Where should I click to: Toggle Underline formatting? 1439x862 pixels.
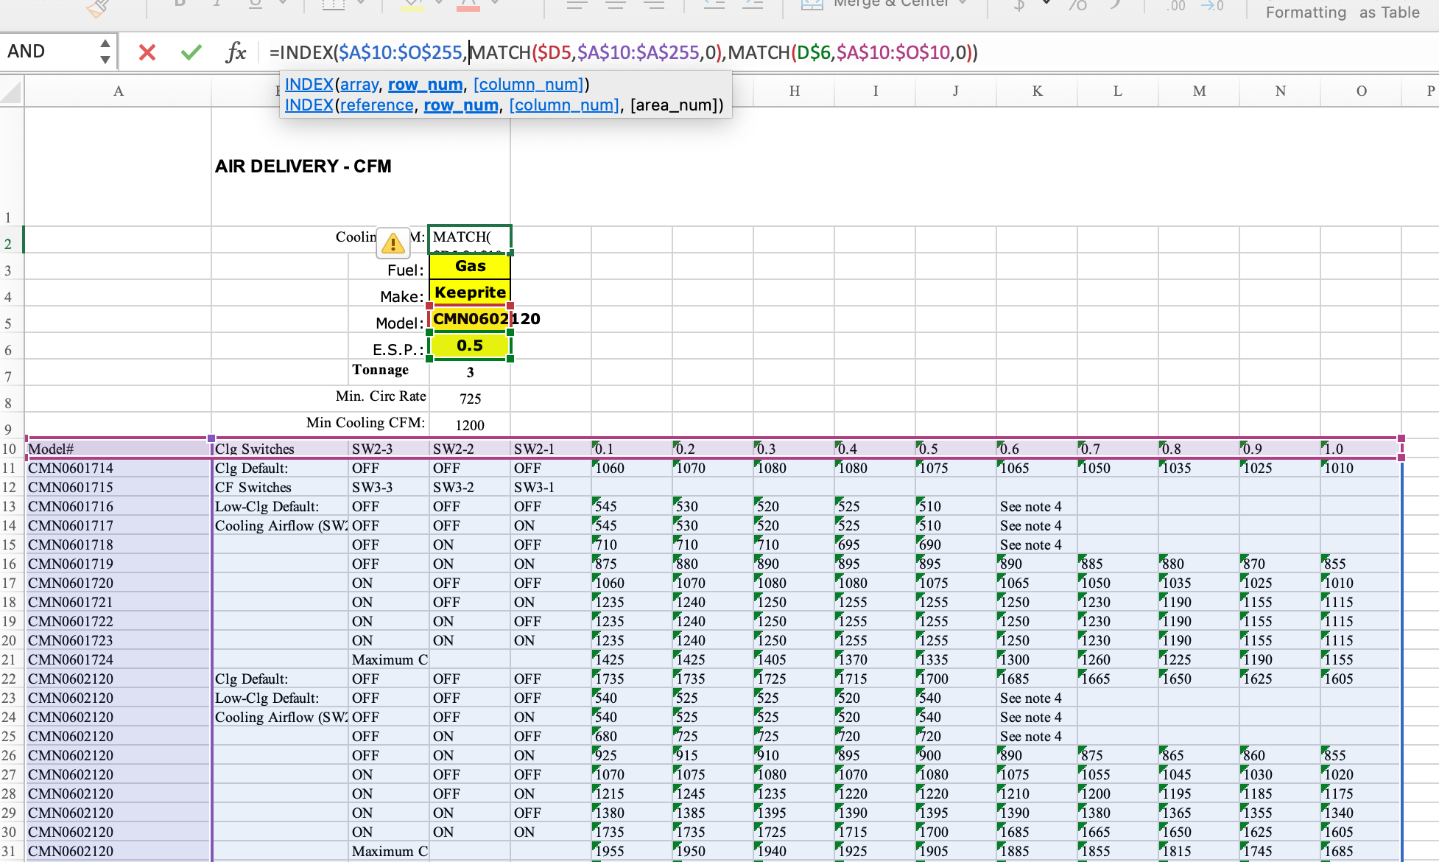click(x=254, y=4)
